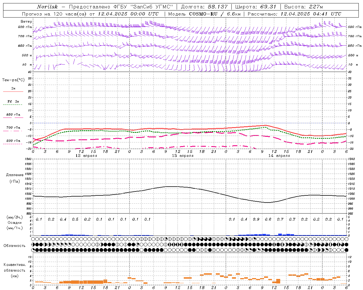Click the Td 2м dew point legend entry
The width and height of the screenshot is (363, 290).
click(x=13, y=101)
